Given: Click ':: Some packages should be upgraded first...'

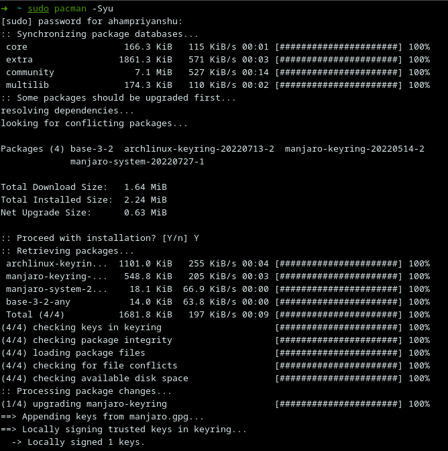Looking at the screenshot, I should click(x=118, y=98).
